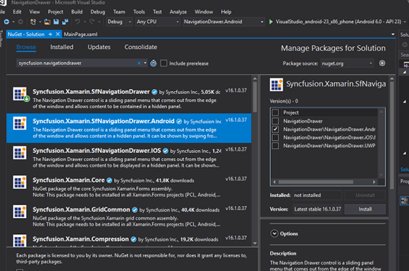Switch to the Consolidate tab
This screenshot has width=409, height=271.
pyautogui.click(x=141, y=47)
